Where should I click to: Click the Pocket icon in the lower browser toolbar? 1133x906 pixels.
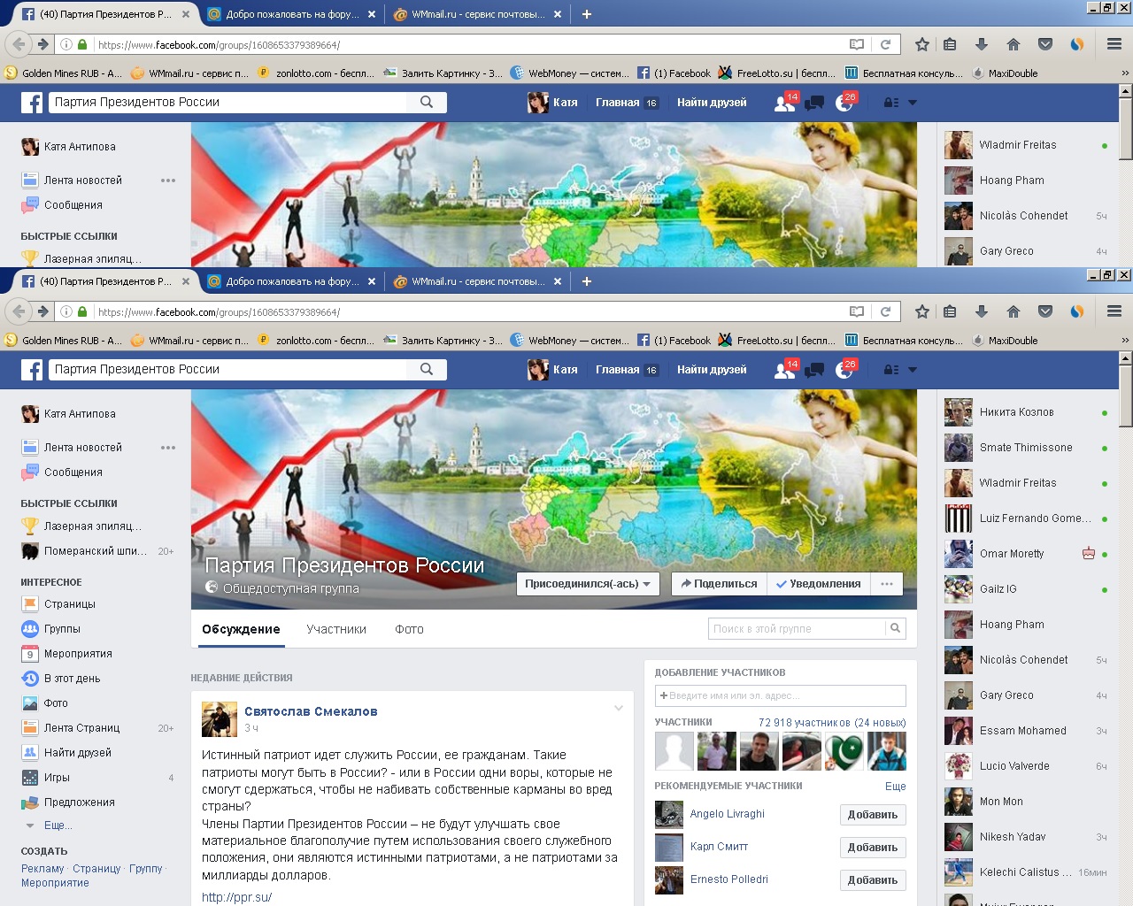click(x=1045, y=311)
